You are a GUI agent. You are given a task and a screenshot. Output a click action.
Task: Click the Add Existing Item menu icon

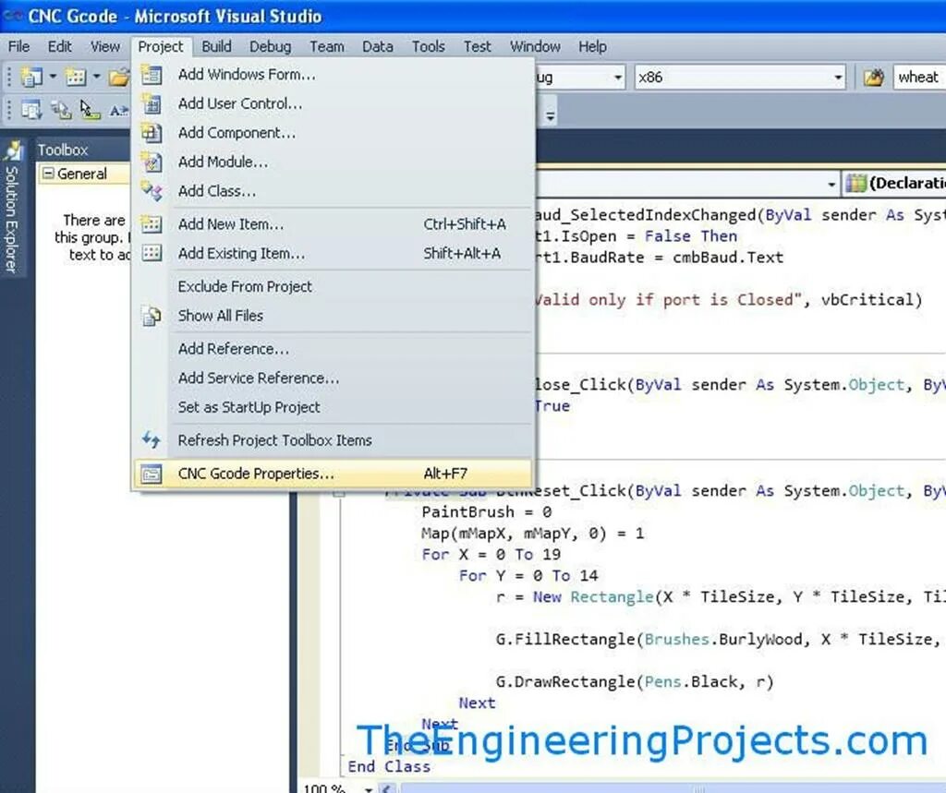(152, 253)
